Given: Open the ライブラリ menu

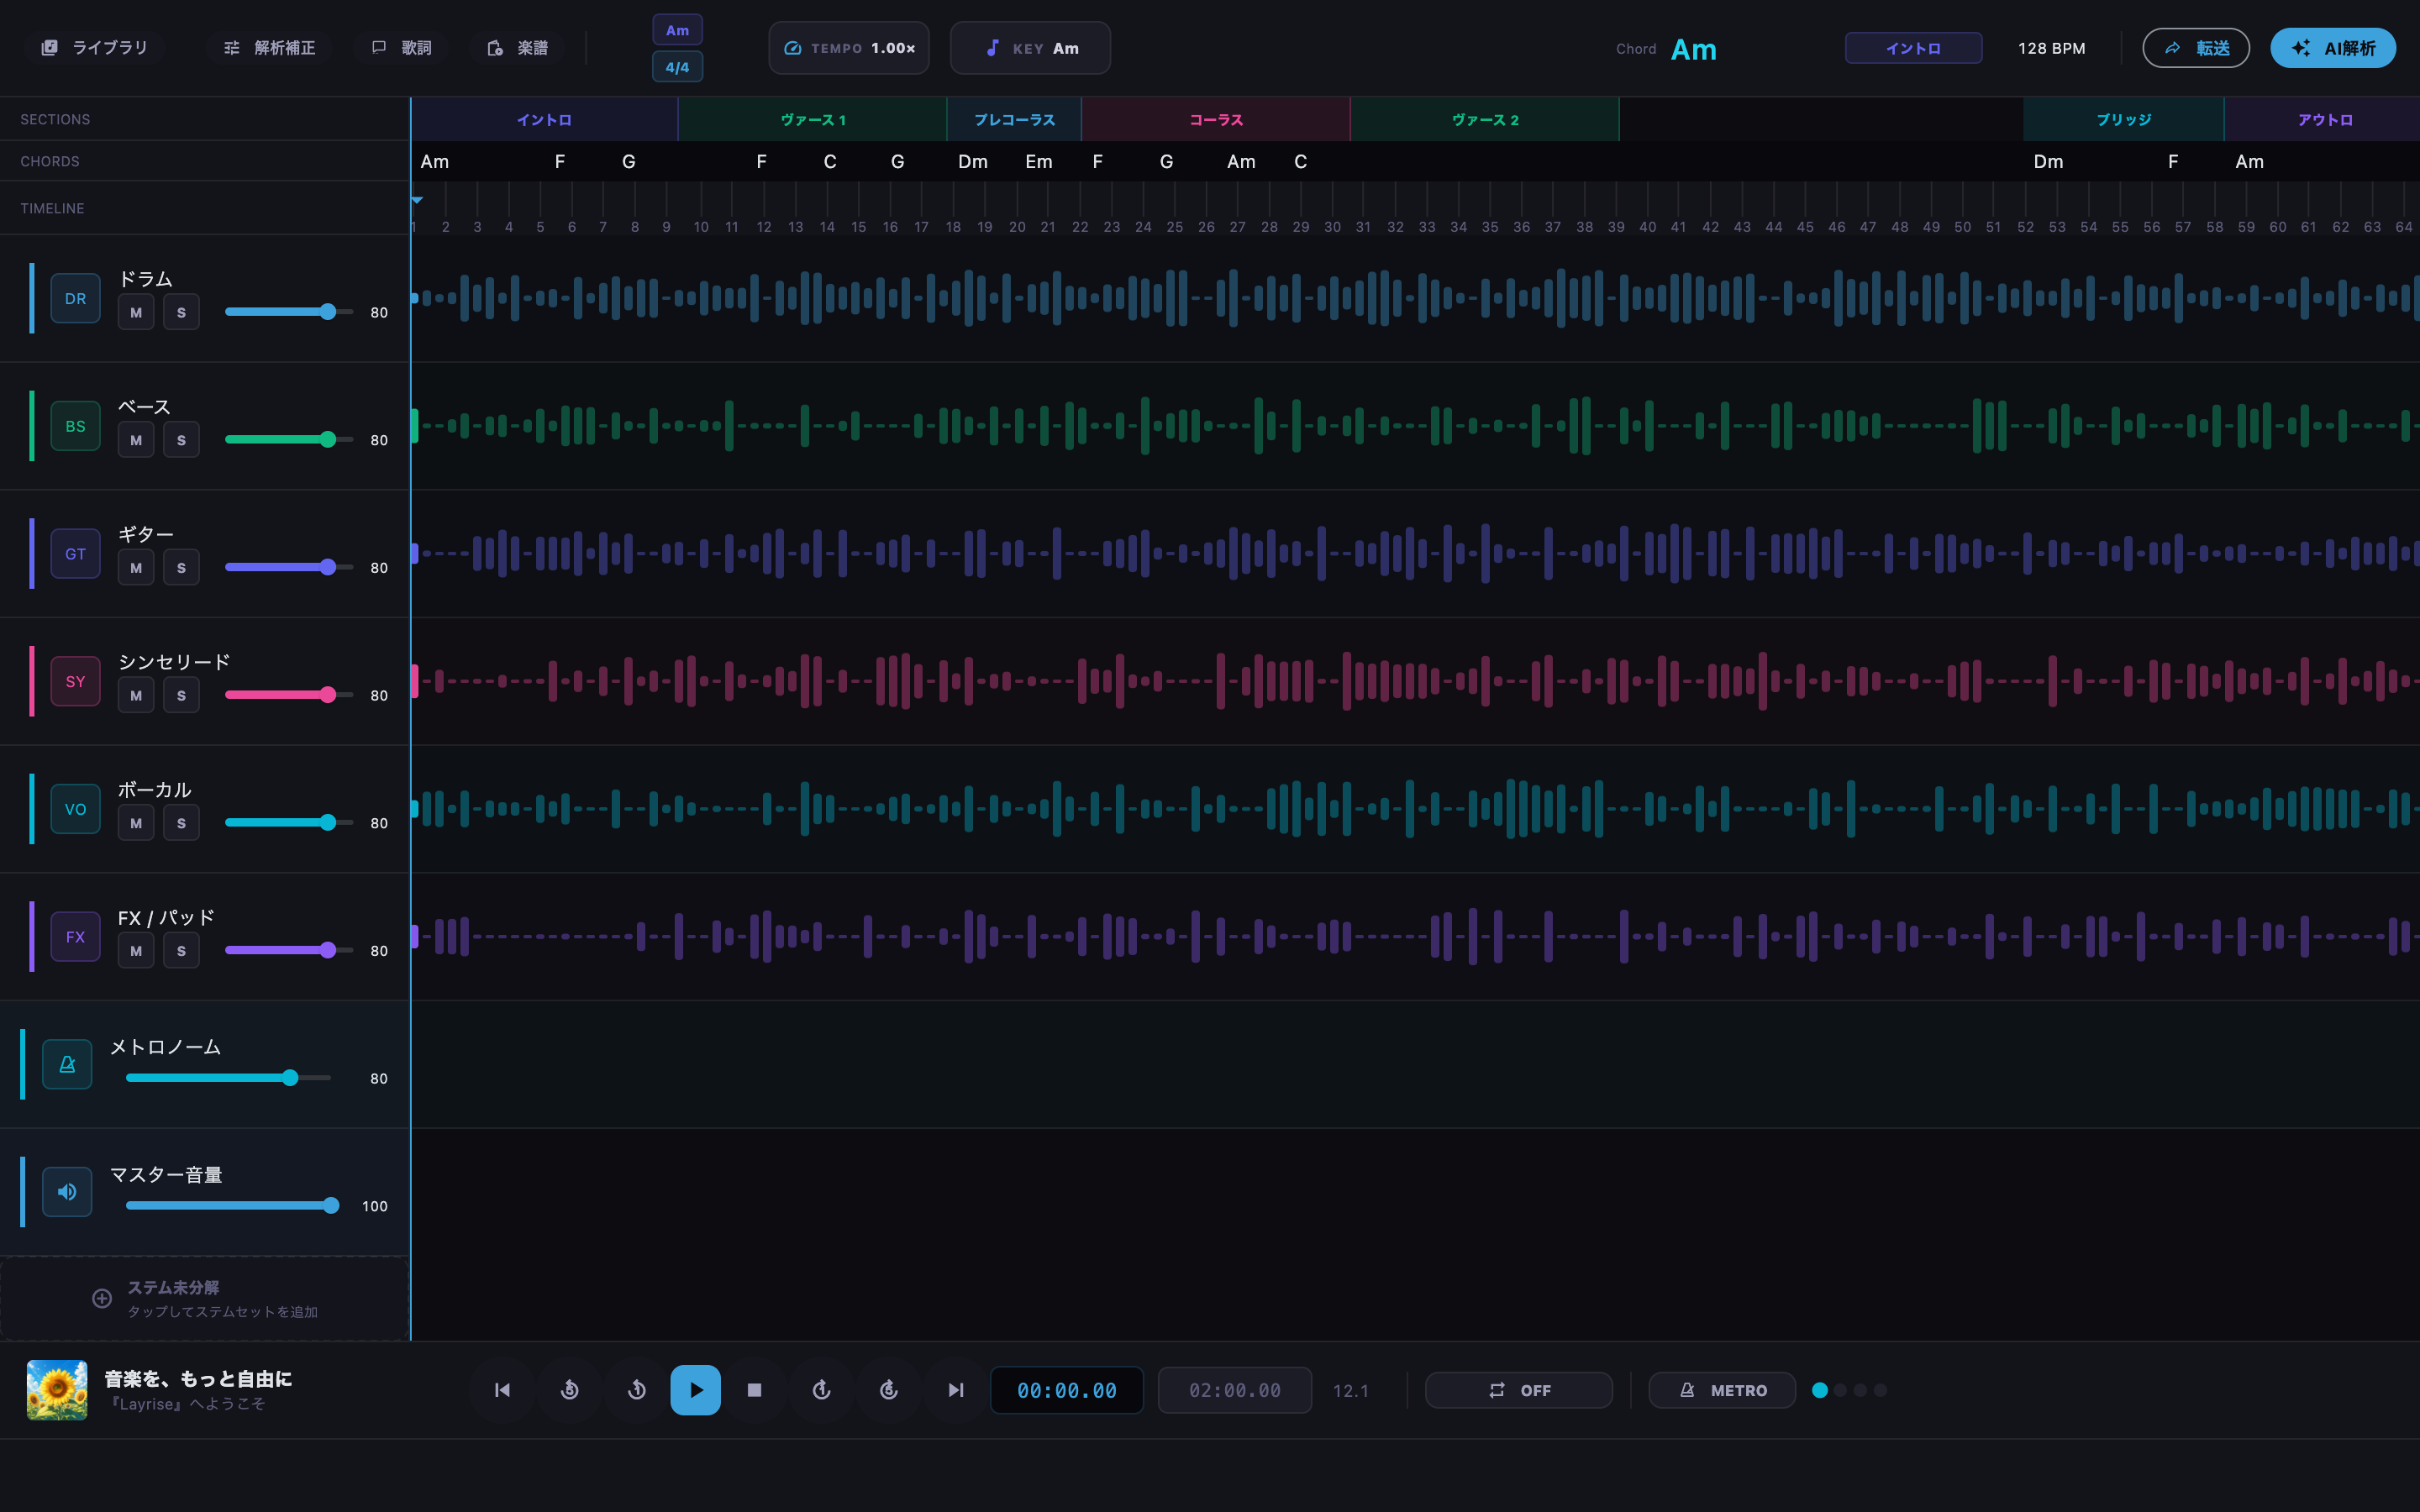Looking at the screenshot, I should (x=94, y=48).
